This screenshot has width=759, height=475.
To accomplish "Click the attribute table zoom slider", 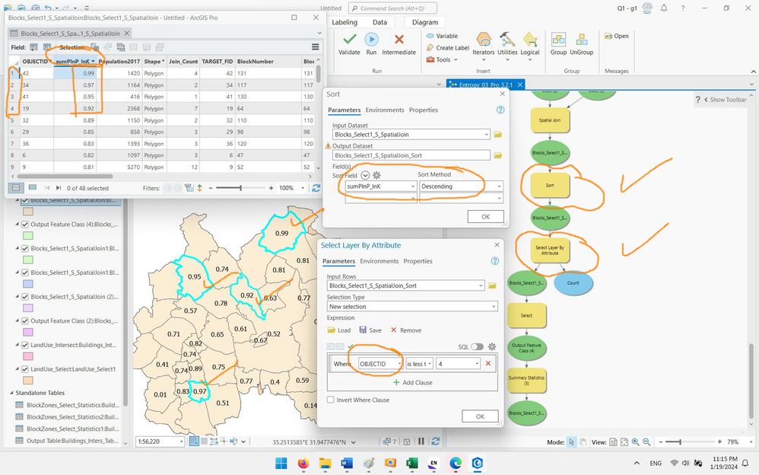I will coord(240,187).
